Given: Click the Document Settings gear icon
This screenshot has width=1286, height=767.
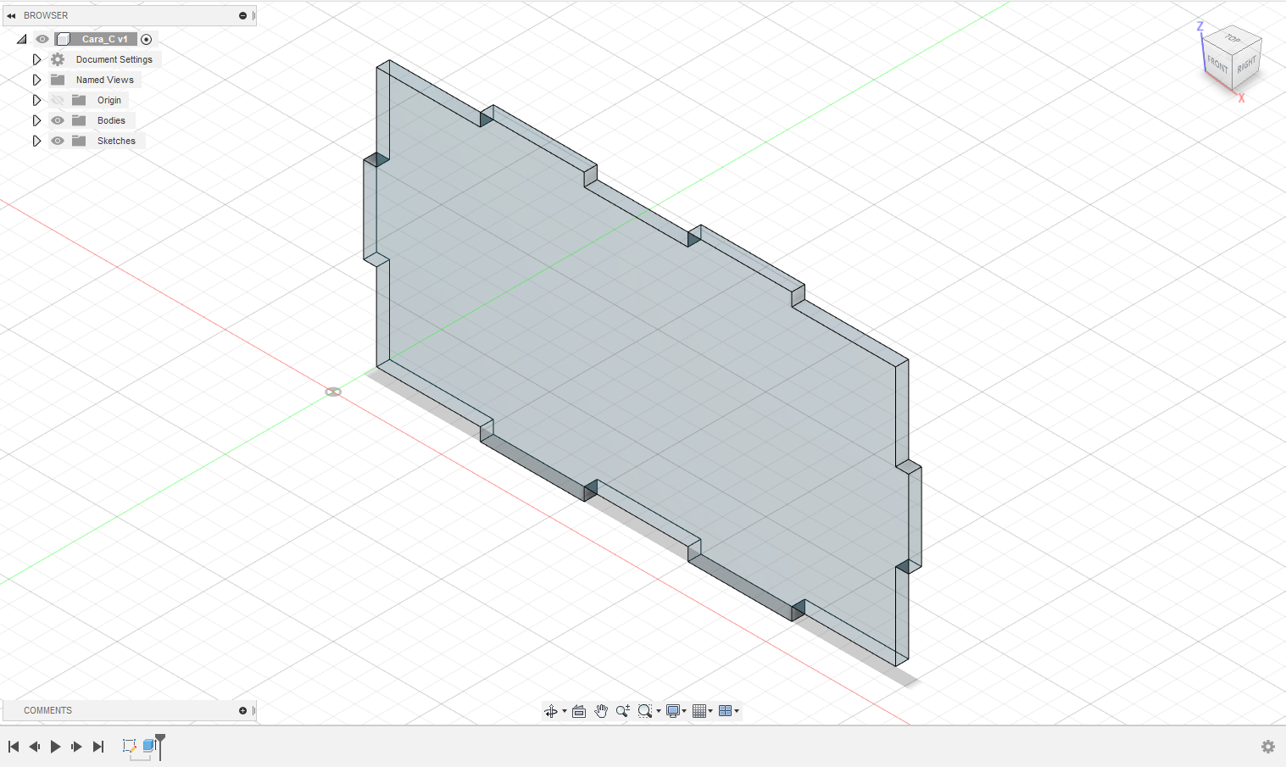Looking at the screenshot, I should click(58, 59).
